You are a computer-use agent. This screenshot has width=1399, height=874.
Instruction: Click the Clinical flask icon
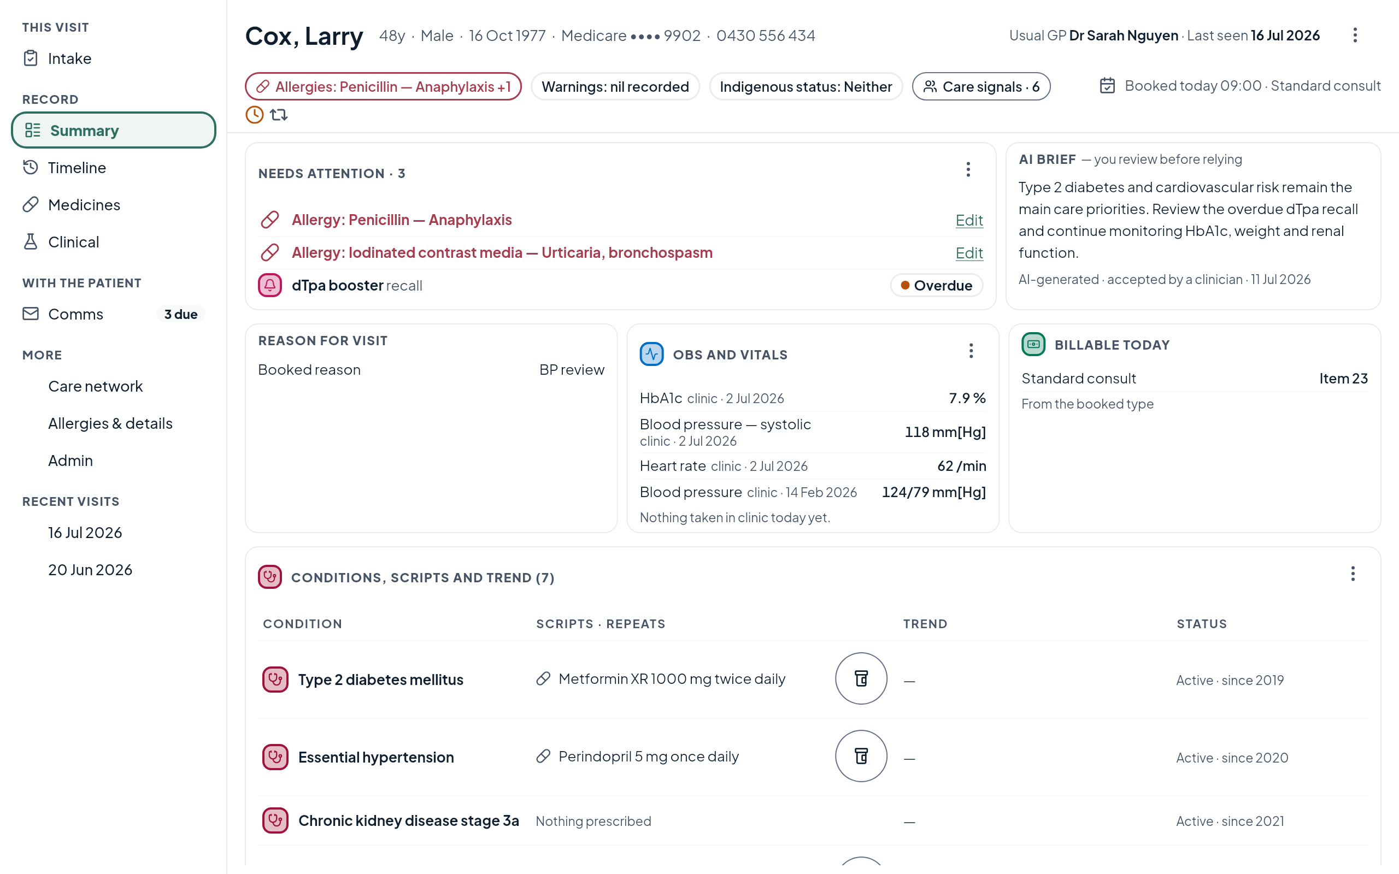click(x=31, y=241)
